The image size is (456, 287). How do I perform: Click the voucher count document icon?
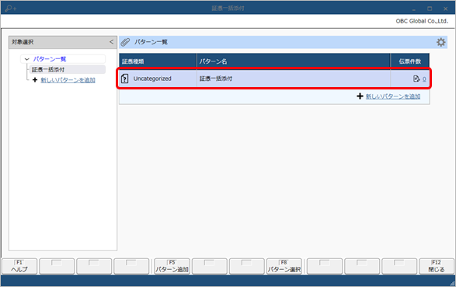pos(416,79)
